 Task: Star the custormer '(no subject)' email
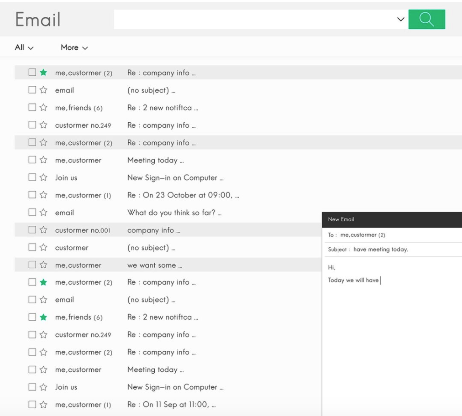[x=43, y=248]
